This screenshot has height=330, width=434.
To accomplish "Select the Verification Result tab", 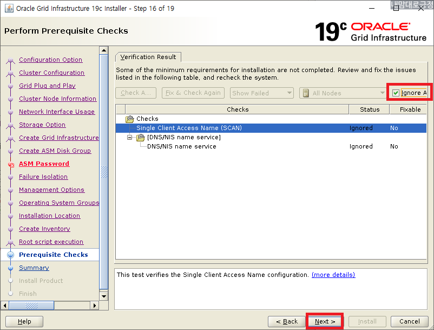I will tap(148, 57).
